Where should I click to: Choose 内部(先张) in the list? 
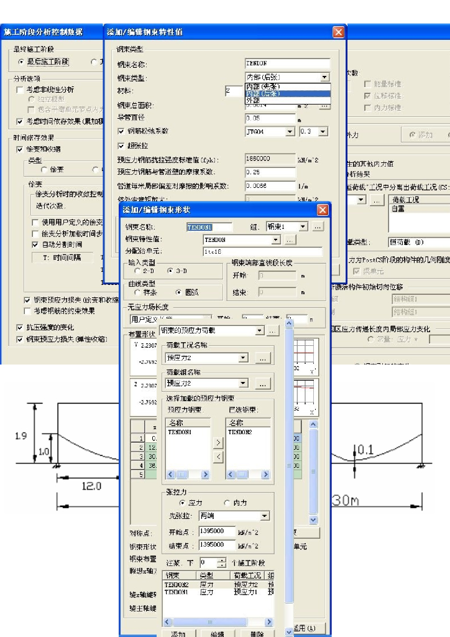pos(288,86)
